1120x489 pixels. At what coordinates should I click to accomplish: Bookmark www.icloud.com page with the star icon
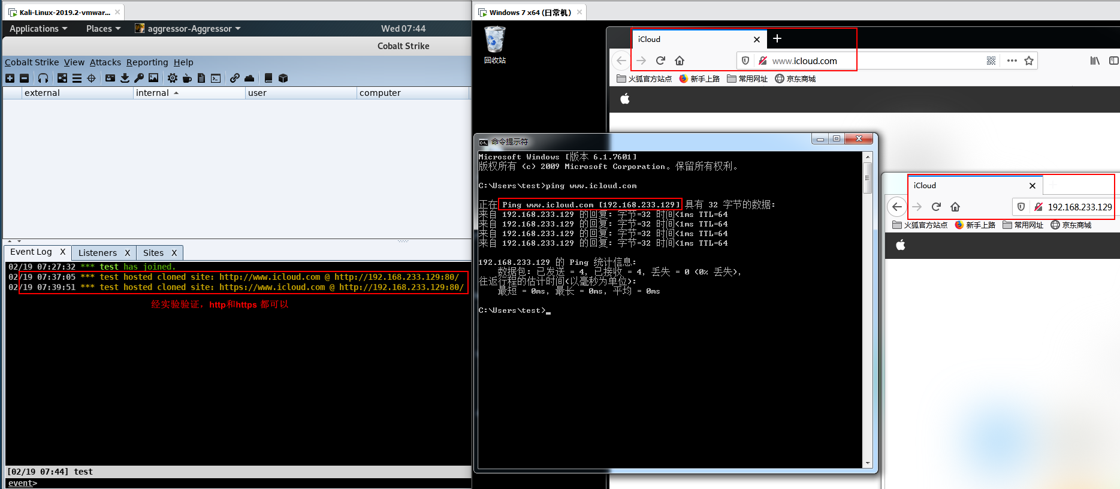tap(1029, 61)
